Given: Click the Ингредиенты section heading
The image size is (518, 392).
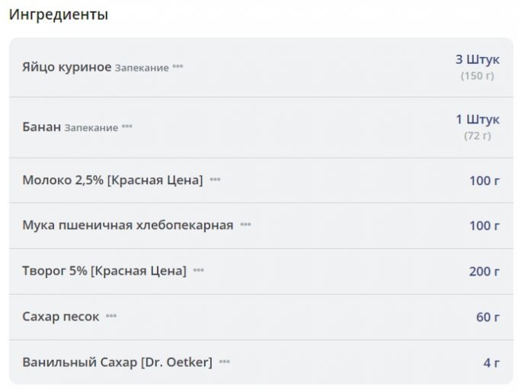Looking at the screenshot, I should tap(59, 14).
